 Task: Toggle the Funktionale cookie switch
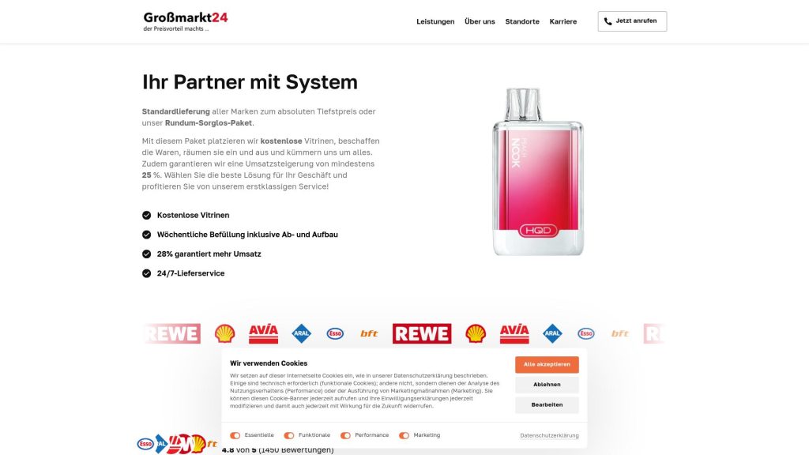pyautogui.click(x=289, y=435)
